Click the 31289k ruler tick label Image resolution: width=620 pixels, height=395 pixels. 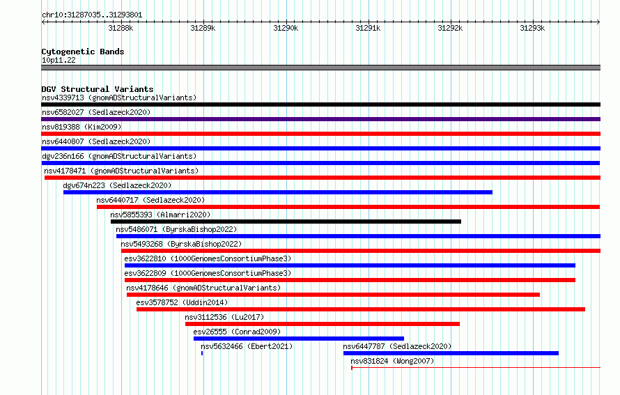point(203,28)
